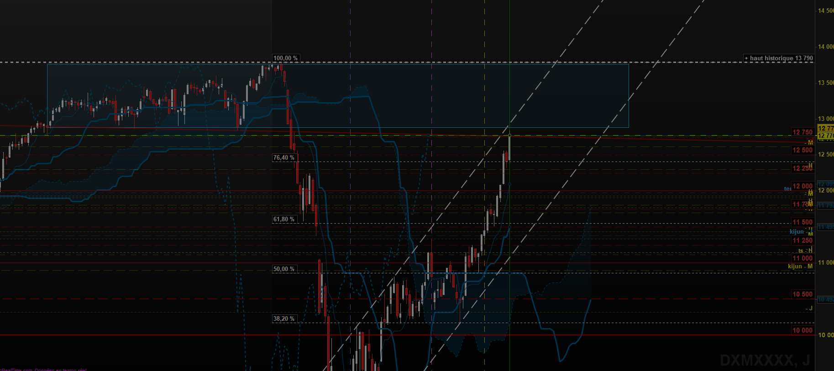Click the red 12 250 level label
Viewport: 834px width, 371px height.
[x=803, y=168]
